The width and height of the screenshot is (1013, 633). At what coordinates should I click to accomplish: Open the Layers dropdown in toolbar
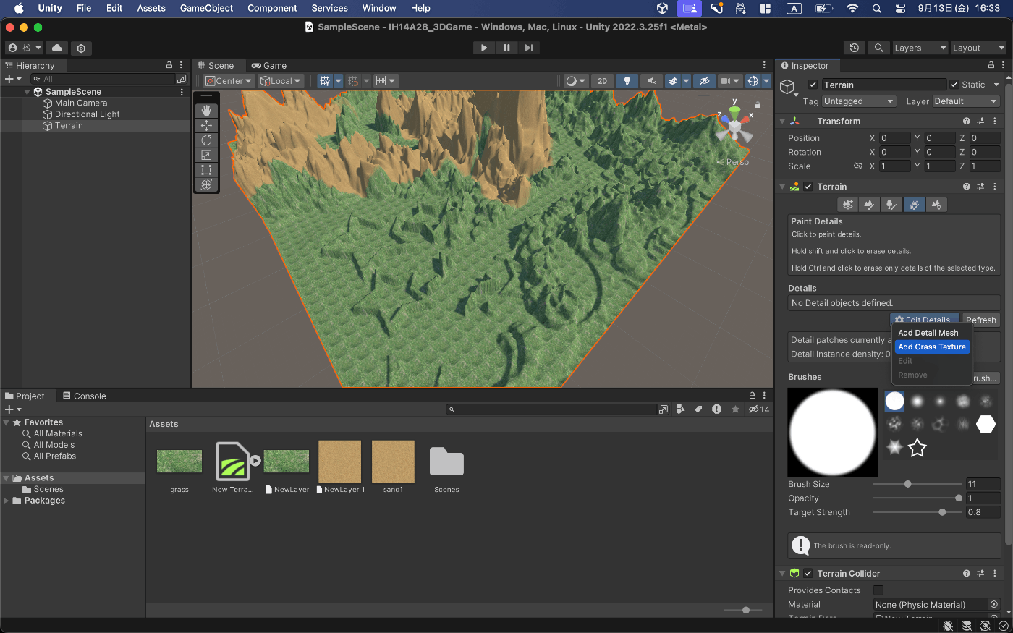point(920,48)
